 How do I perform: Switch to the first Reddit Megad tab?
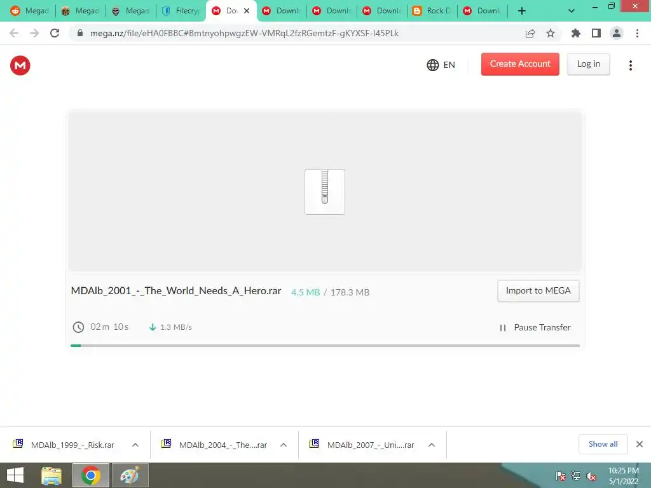[29, 11]
